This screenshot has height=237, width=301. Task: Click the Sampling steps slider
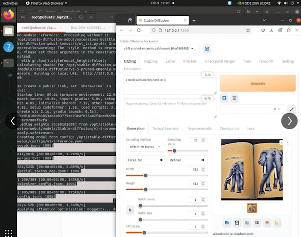click(187, 150)
